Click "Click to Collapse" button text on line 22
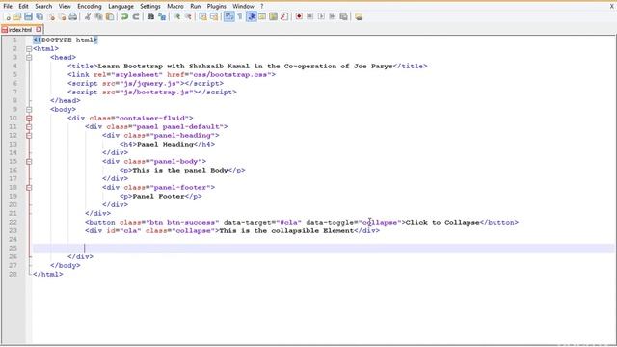This screenshot has width=617, height=347. [x=443, y=223]
